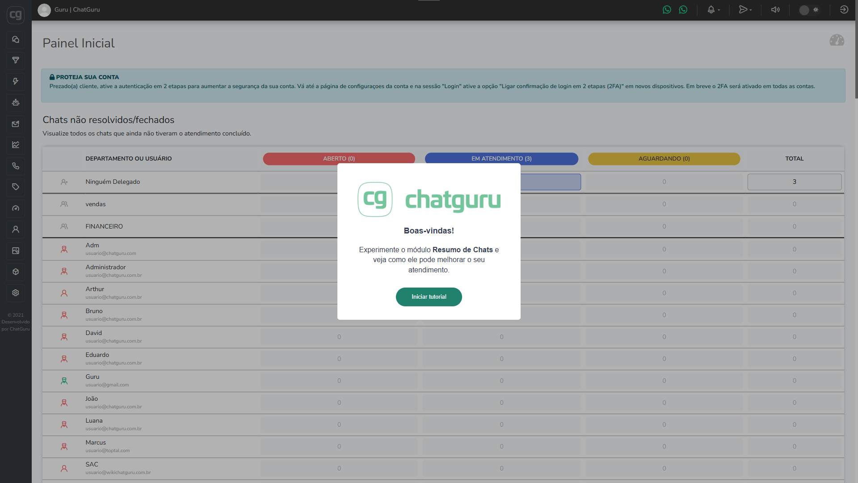Open the cube icon in sidebar
The width and height of the screenshot is (858, 483).
(x=16, y=272)
